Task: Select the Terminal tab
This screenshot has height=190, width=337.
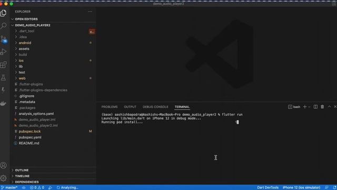Action: (x=182, y=107)
